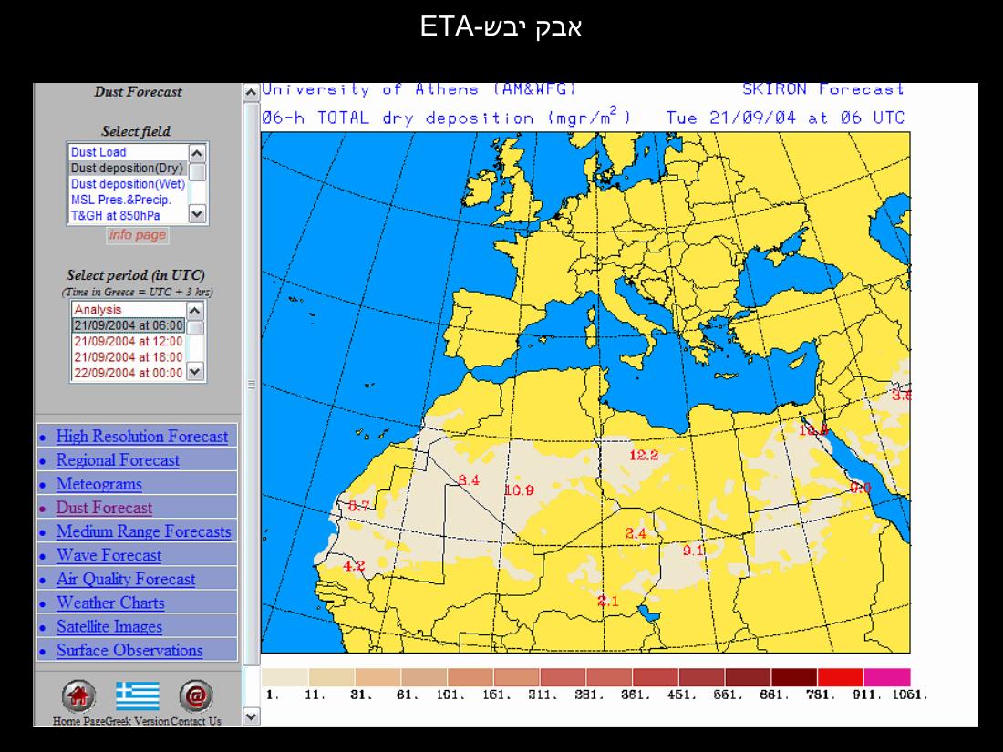Viewport: 1003px width, 752px height.
Task: Click period list scrollbar thumb
Action: click(195, 328)
